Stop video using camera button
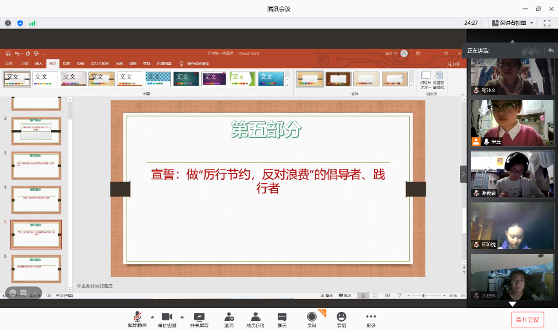Viewport: 558px width, 330px height. [167, 319]
